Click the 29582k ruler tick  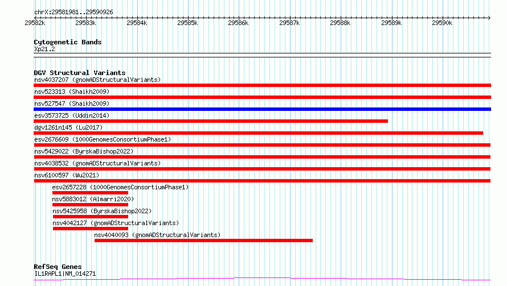point(35,23)
